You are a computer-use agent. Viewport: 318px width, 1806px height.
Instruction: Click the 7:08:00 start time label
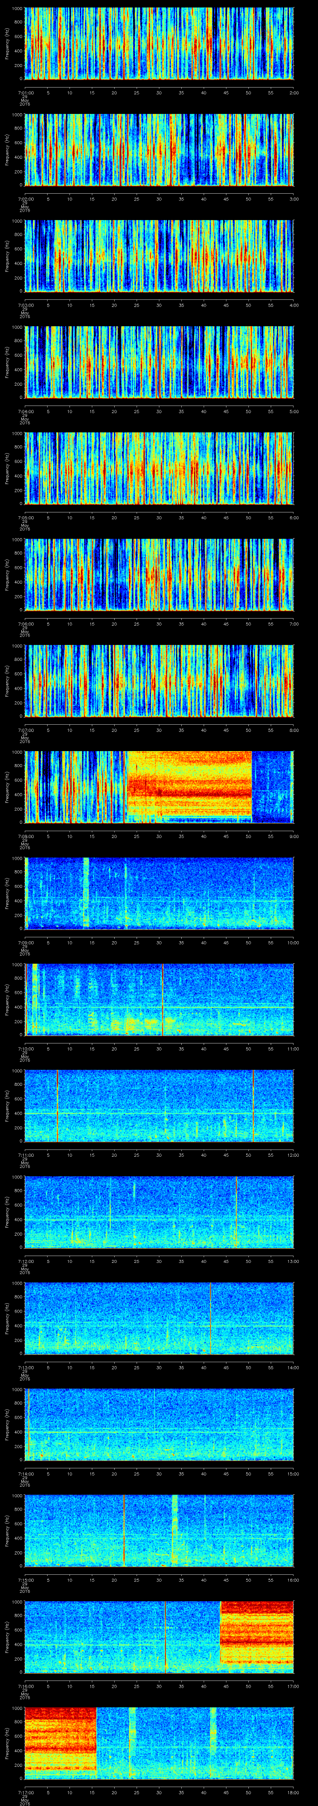pos(25,836)
